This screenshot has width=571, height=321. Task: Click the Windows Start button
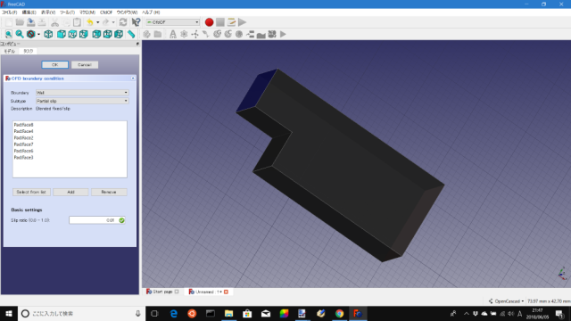click(x=9, y=313)
